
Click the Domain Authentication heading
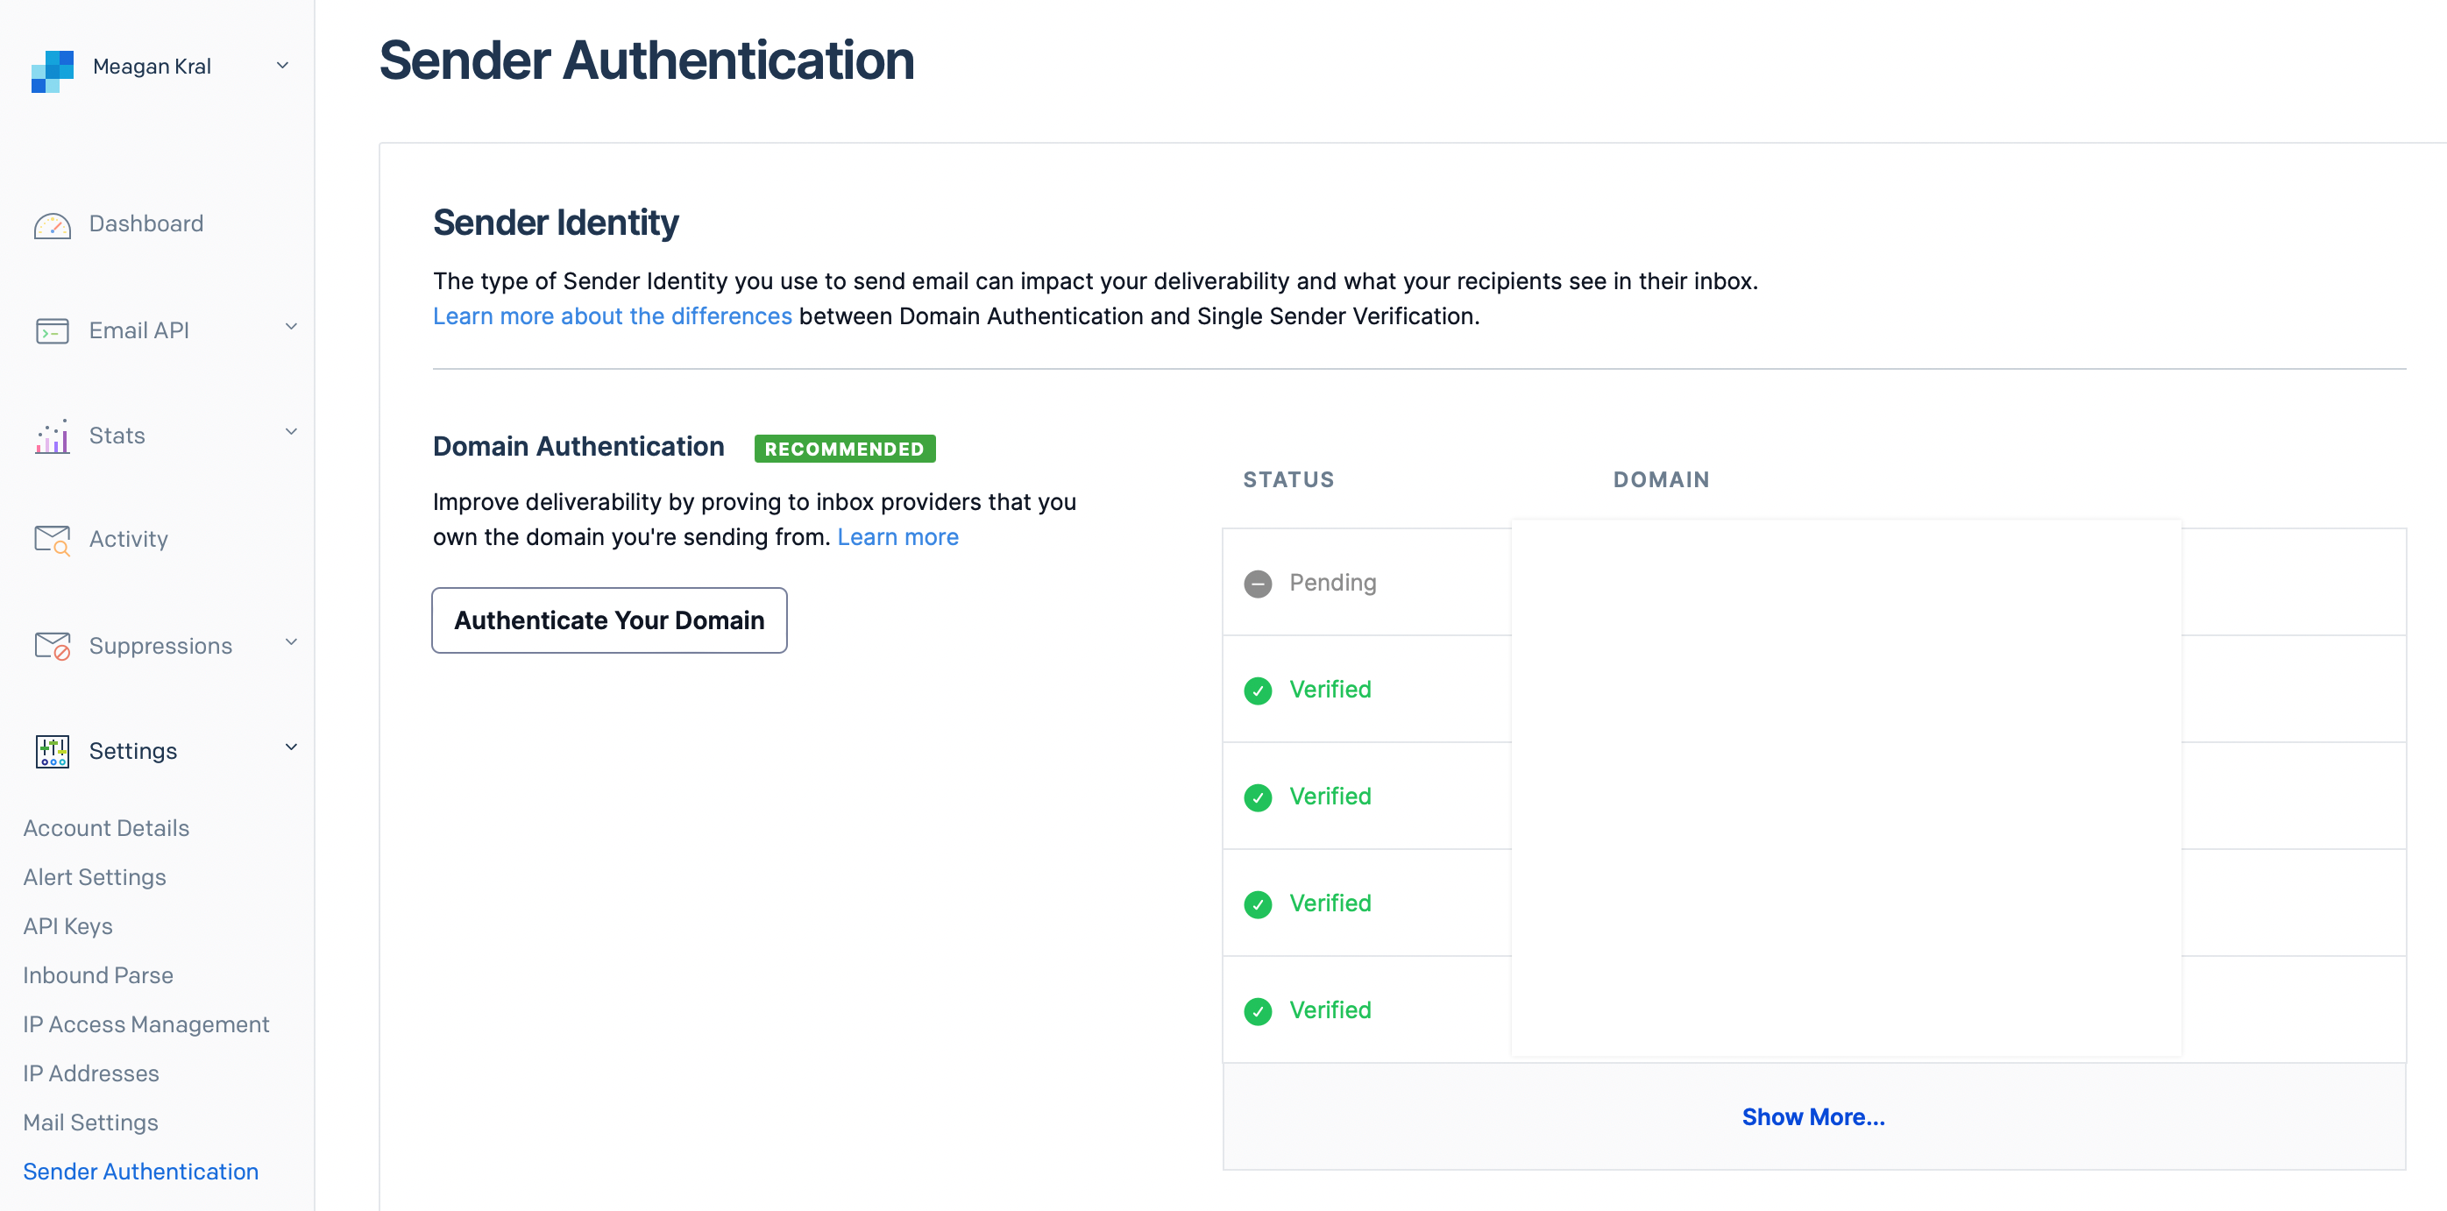tap(578, 446)
